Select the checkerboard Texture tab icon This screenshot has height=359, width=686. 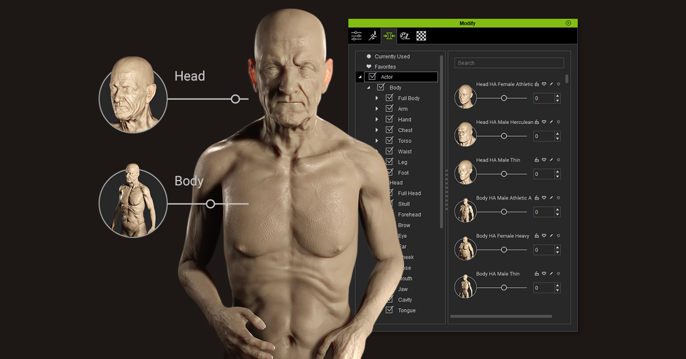click(x=421, y=36)
